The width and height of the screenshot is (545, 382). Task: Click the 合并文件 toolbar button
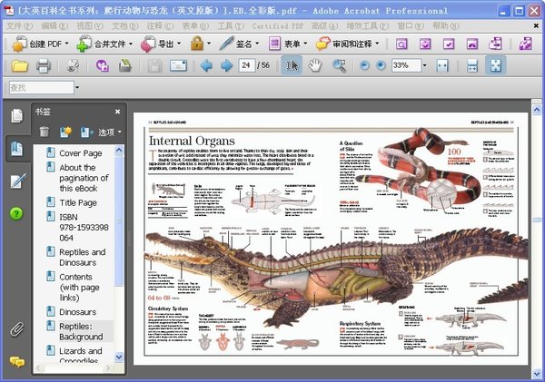click(104, 44)
